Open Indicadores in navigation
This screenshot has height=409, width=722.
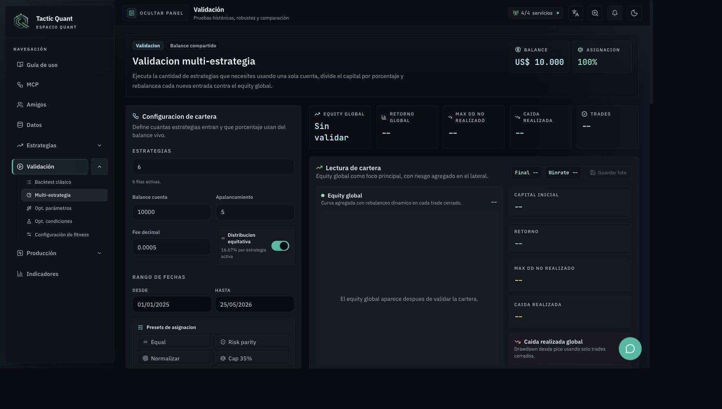tap(60, 274)
